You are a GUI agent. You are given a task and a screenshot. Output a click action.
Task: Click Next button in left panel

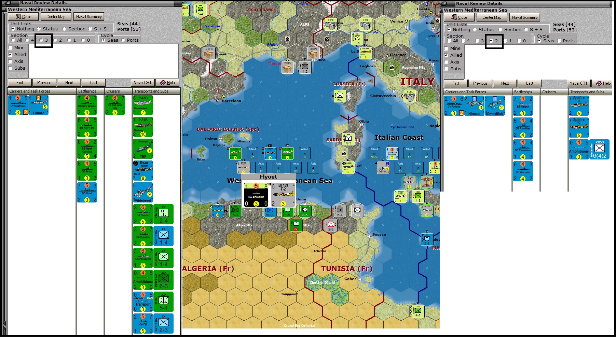tap(69, 83)
